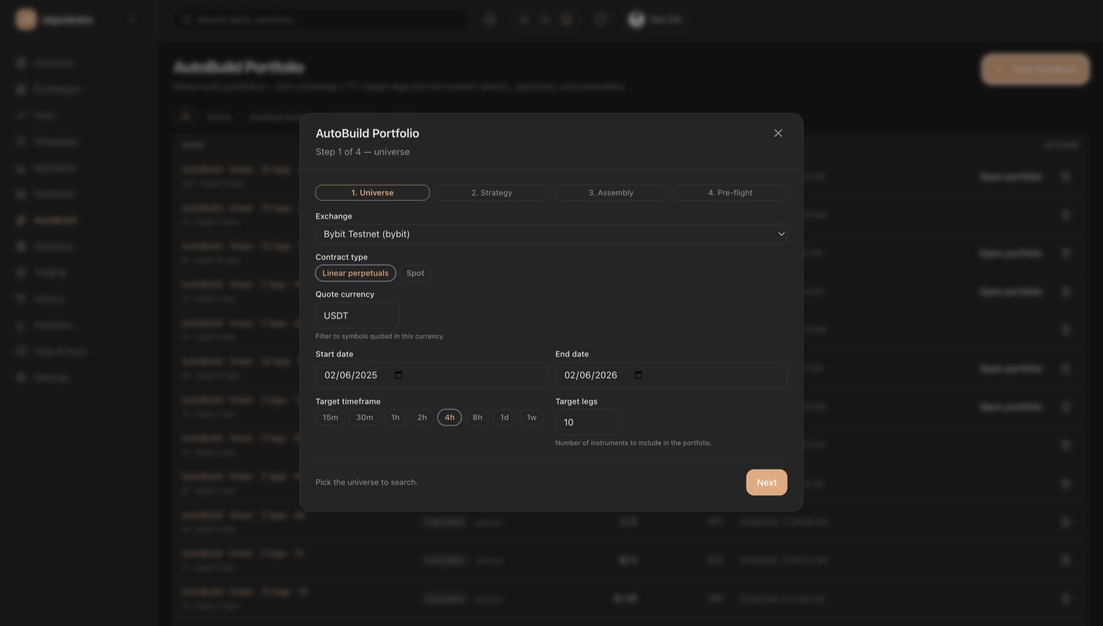
Task: Proceed with the Next button
Action: 767,483
